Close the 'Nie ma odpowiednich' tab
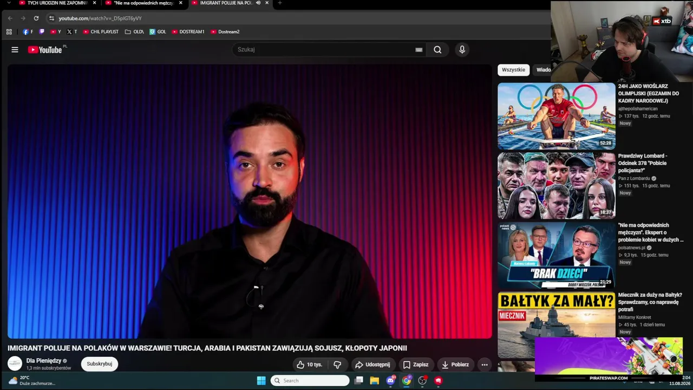693x390 pixels. pos(180,3)
